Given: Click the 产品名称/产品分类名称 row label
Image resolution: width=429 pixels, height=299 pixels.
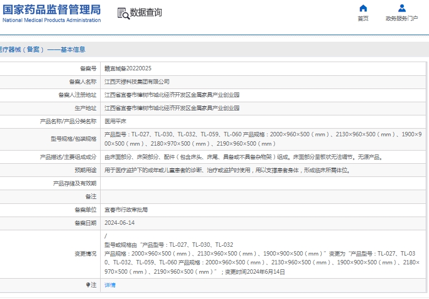Looking at the screenshot, I should 68,121.
